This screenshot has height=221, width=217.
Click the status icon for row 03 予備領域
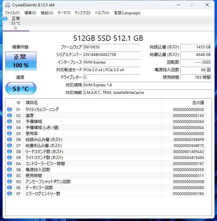(9, 121)
